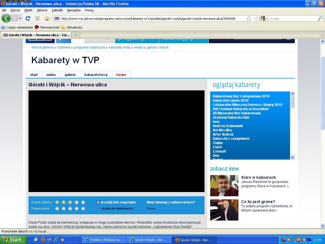Go to the start page tab
Screen dimensions: 325x244
34,75
